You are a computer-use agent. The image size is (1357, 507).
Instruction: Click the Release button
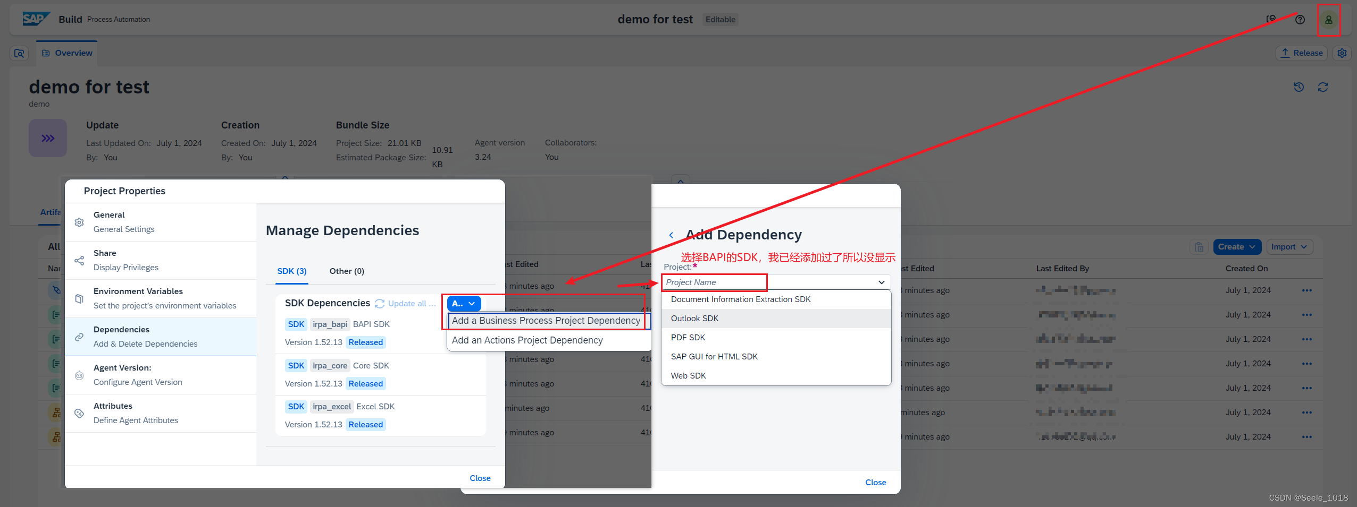[1301, 53]
